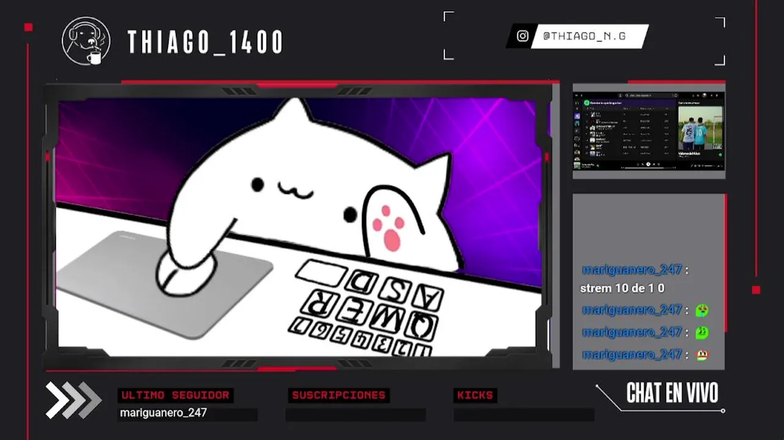Click the Spotify green playlist play button
The image size is (784, 440).
(587, 103)
